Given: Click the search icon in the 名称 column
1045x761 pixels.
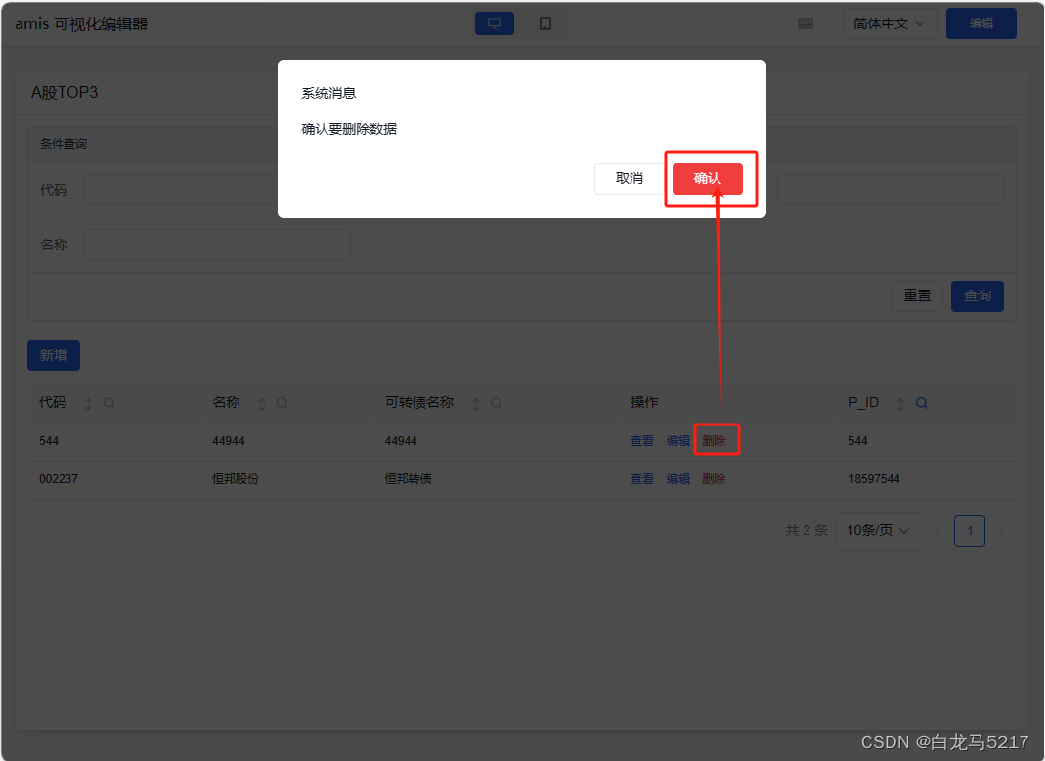Looking at the screenshot, I should tap(283, 402).
